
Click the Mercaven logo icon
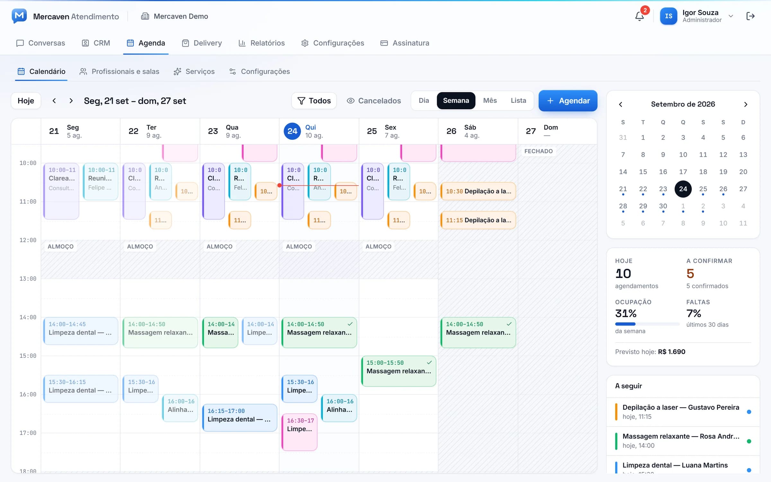[x=19, y=16]
